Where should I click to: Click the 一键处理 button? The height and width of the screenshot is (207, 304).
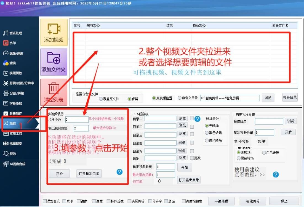222,201
